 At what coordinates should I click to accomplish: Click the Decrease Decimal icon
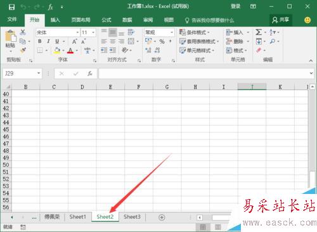point(157,50)
